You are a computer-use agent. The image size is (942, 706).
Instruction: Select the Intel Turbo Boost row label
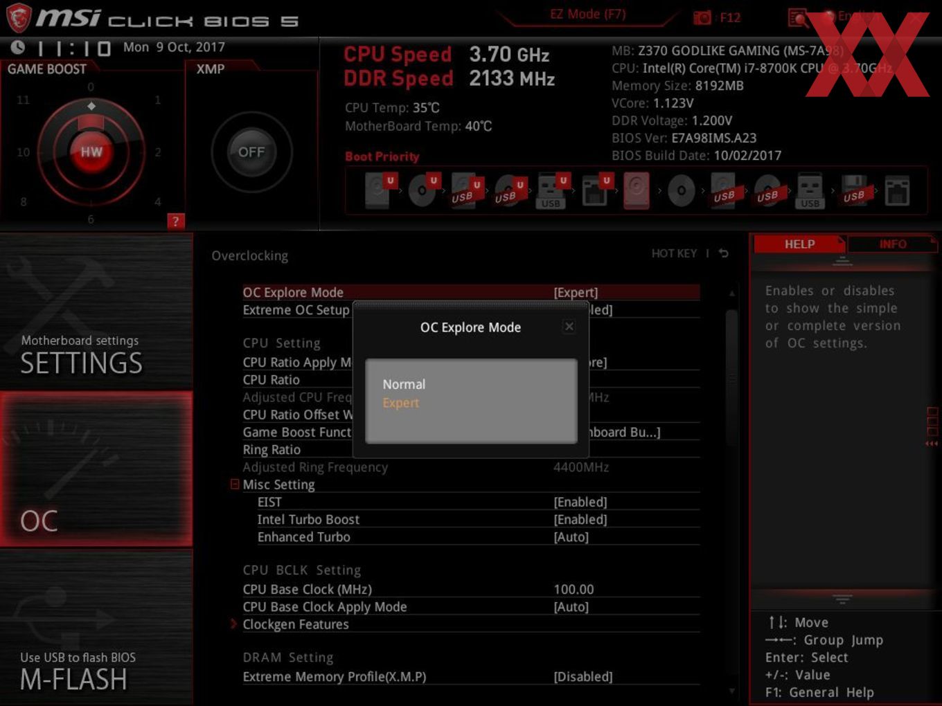pos(308,519)
